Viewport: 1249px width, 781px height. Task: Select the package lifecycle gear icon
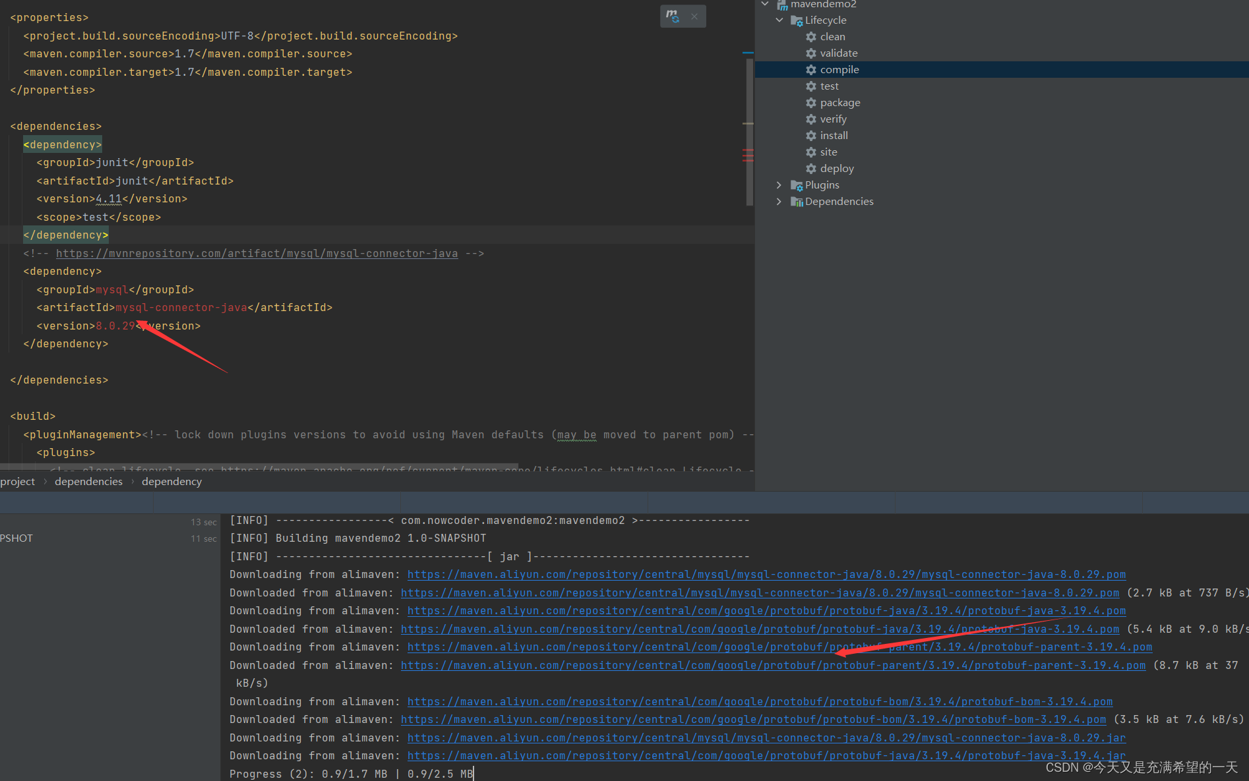click(x=811, y=103)
